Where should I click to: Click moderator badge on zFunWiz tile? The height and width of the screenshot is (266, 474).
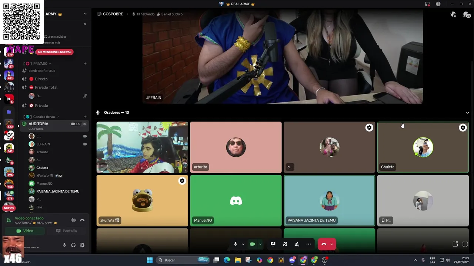pyautogui.click(x=182, y=181)
